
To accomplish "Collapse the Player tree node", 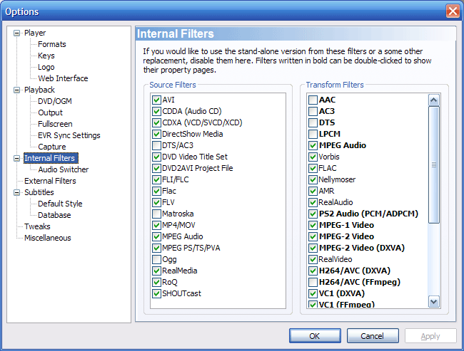I will coord(18,33).
